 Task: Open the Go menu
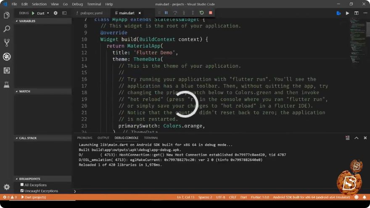65,4
